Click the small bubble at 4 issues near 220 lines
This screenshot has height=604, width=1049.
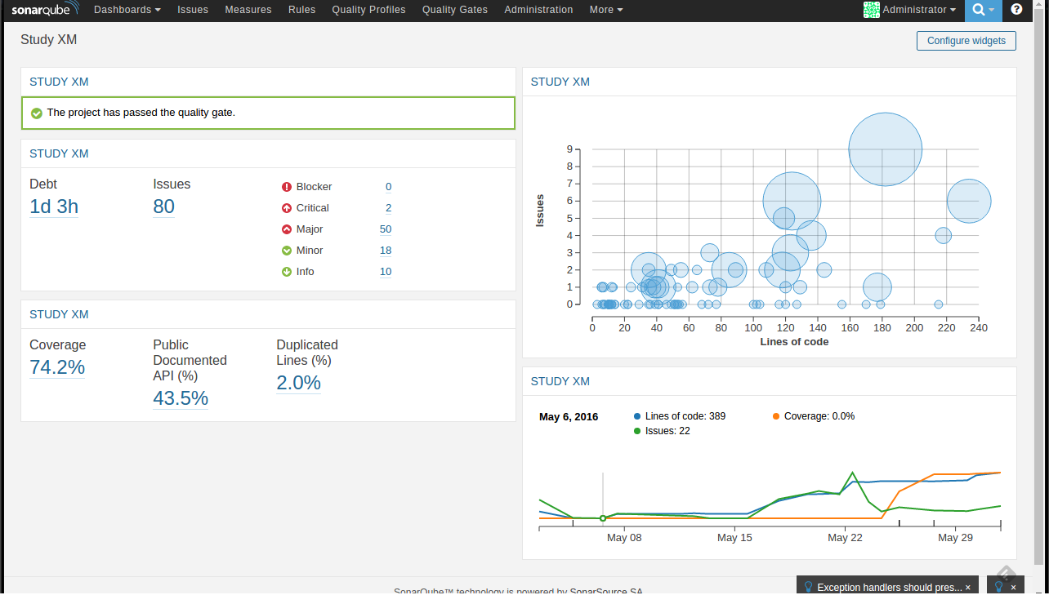[944, 236]
